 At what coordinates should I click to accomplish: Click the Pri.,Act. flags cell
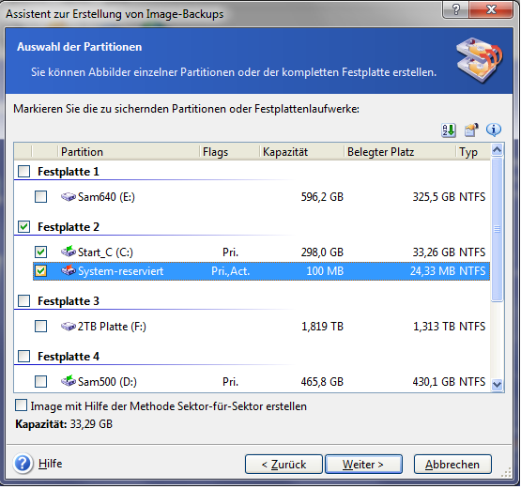(231, 271)
